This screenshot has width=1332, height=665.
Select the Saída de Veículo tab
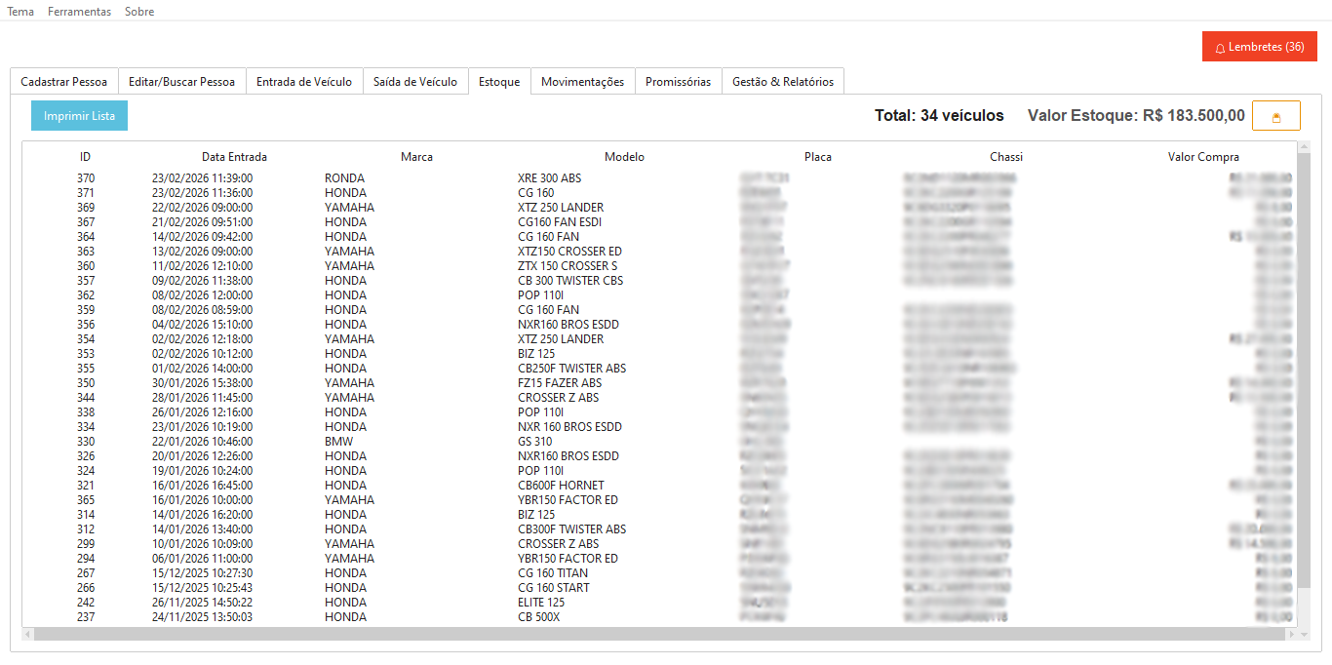(414, 82)
